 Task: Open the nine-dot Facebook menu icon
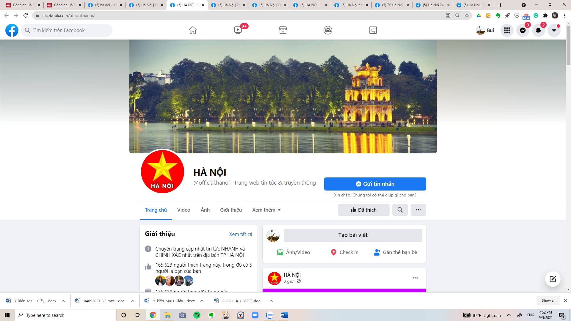pos(507,30)
